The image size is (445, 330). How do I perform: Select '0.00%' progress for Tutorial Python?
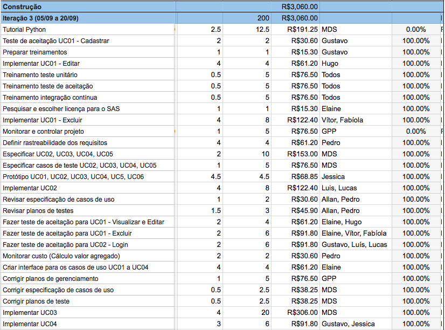[x=416, y=30]
